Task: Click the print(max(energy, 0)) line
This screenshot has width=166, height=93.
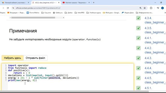Action: tap(22, 80)
